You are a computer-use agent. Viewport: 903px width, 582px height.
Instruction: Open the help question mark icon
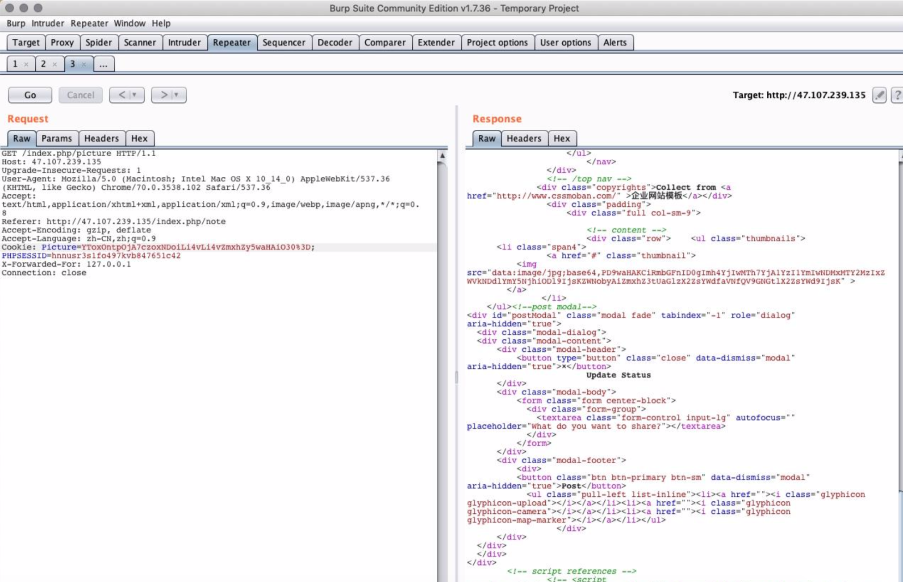point(897,95)
